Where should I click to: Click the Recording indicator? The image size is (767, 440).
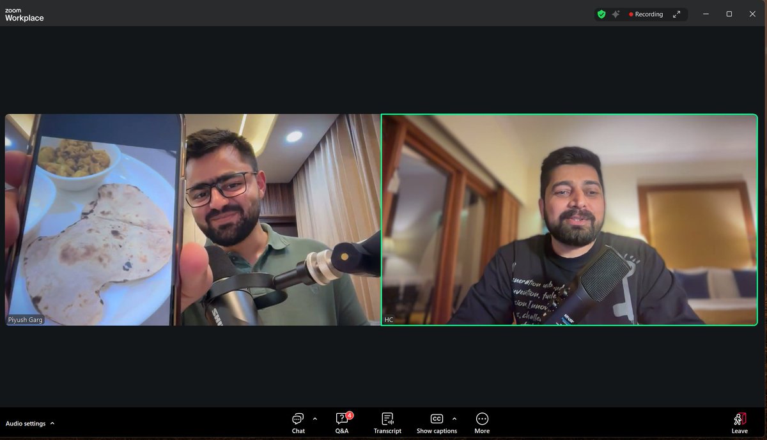[x=646, y=14]
